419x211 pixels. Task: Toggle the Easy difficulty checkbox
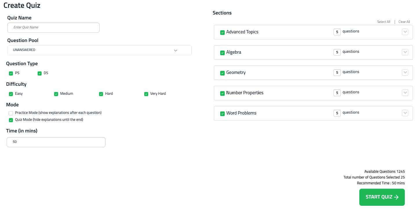[x=11, y=94]
